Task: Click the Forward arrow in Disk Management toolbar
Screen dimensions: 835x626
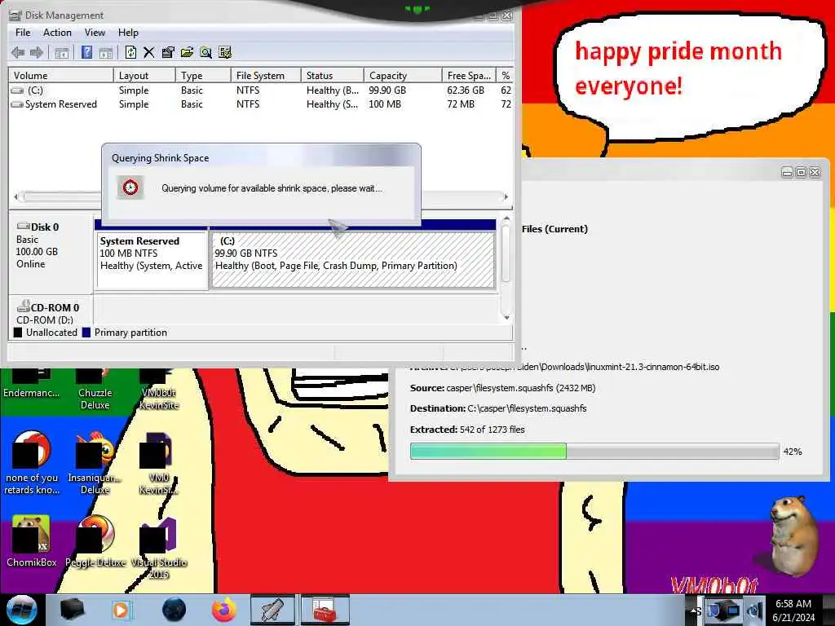Action: 37,52
